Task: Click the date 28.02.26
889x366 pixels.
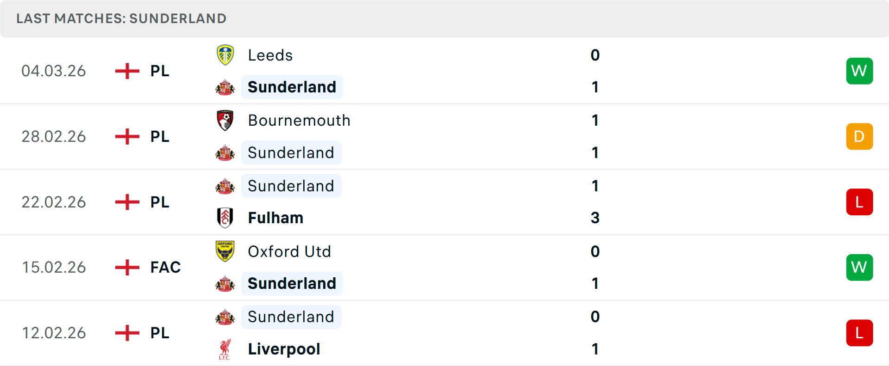Action: (x=53, y=136)
